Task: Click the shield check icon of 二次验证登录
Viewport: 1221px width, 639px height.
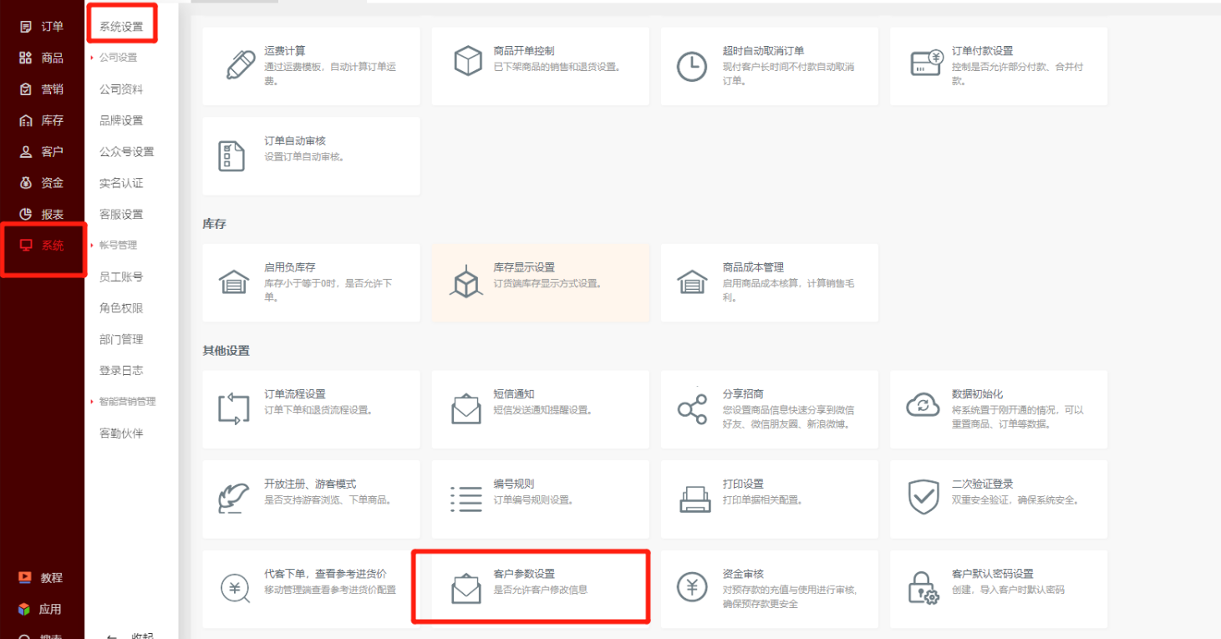Action: (923, 498)
